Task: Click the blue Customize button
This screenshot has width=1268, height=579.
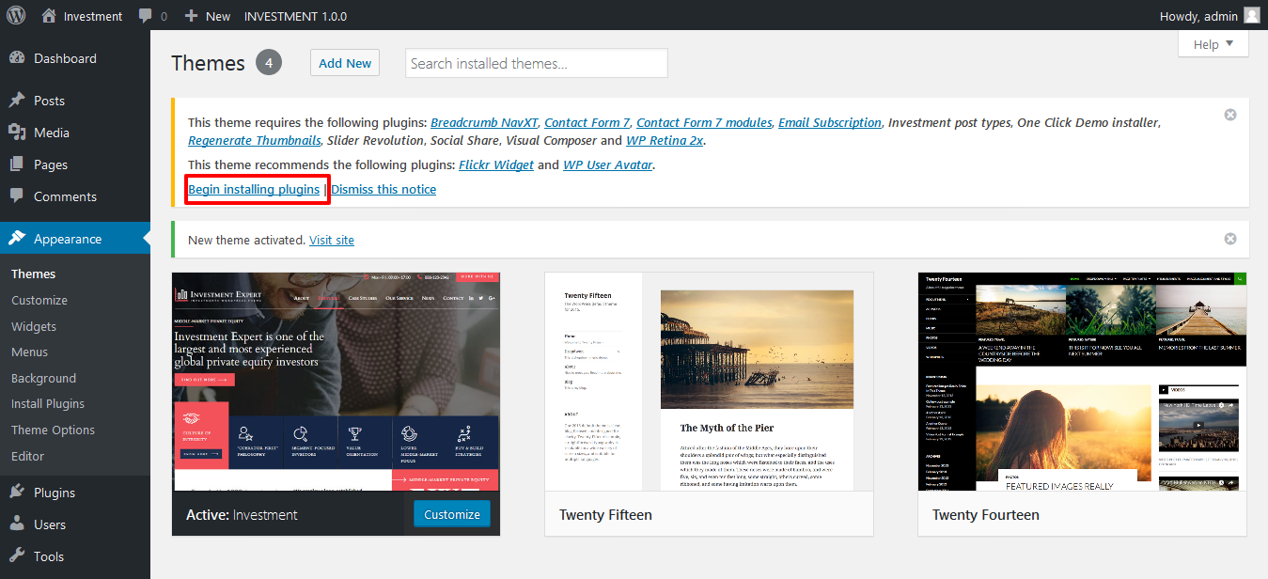Action: [451, 514]
